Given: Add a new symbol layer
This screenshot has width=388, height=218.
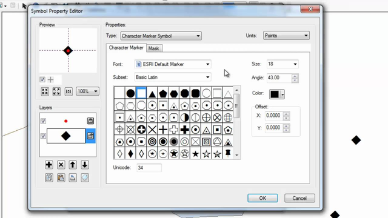Looking at the screenshot, I should pyautogui.click(x=49, y=165).
